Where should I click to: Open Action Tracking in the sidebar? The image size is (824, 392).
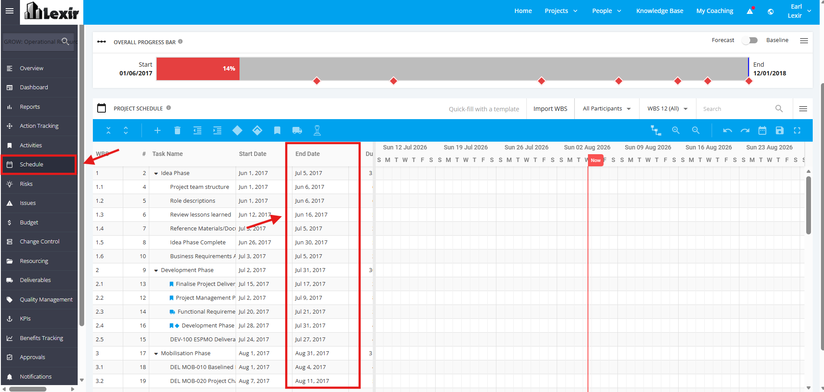click(x=39, y=126)
